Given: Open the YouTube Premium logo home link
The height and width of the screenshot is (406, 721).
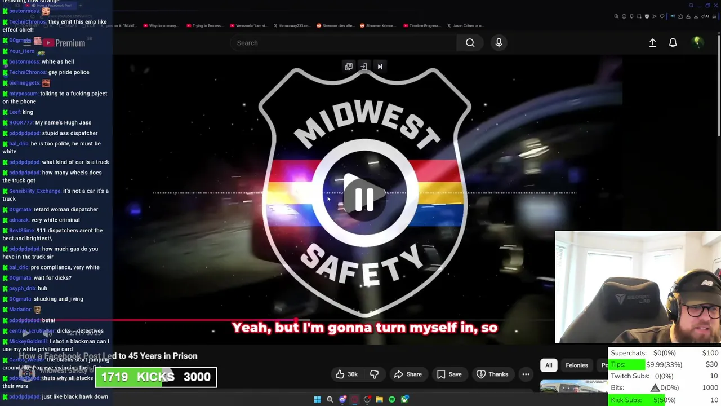Looking at the screenshot, I should (64, 43).
